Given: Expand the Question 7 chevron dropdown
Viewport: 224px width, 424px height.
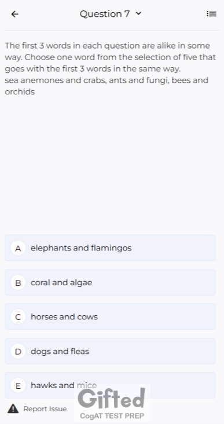Looking at the screenshot, I should [x=138, y=13].
